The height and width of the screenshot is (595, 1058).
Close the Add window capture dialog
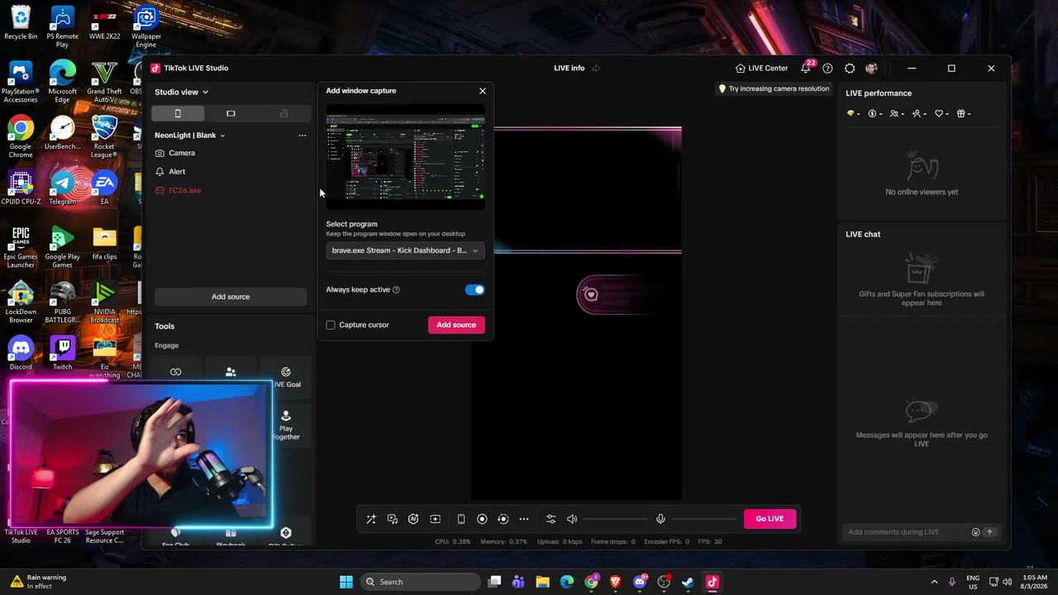pos(483,91)
